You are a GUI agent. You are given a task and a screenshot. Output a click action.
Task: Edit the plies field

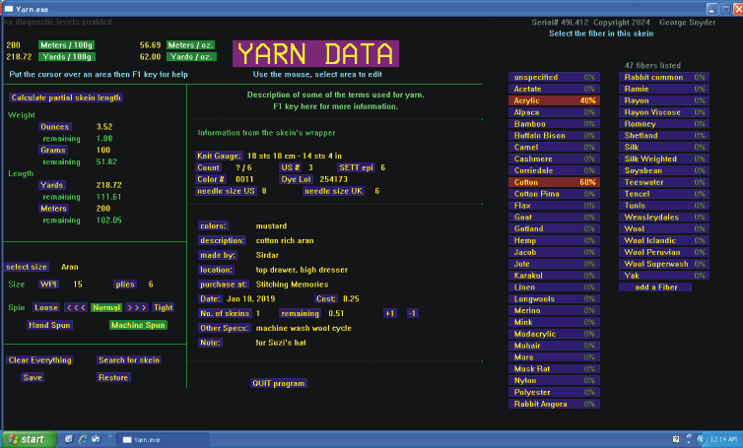[125, 285]
